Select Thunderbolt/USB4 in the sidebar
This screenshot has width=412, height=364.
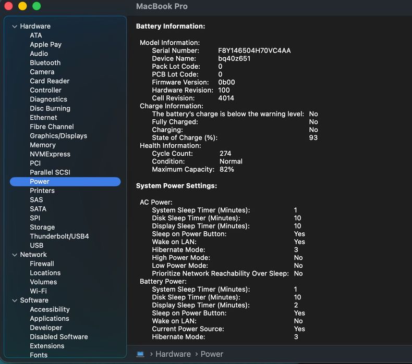59,236
